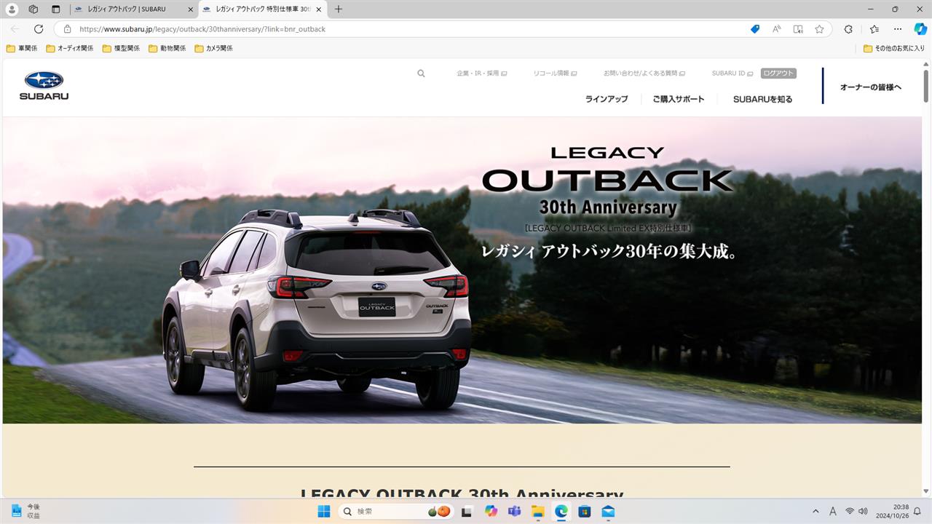Image resolution: width=932 pixels, height=524 pixels.
Task: Open the オーディオ関係 bookmarks folder
Action: click(x=70, y=48)
